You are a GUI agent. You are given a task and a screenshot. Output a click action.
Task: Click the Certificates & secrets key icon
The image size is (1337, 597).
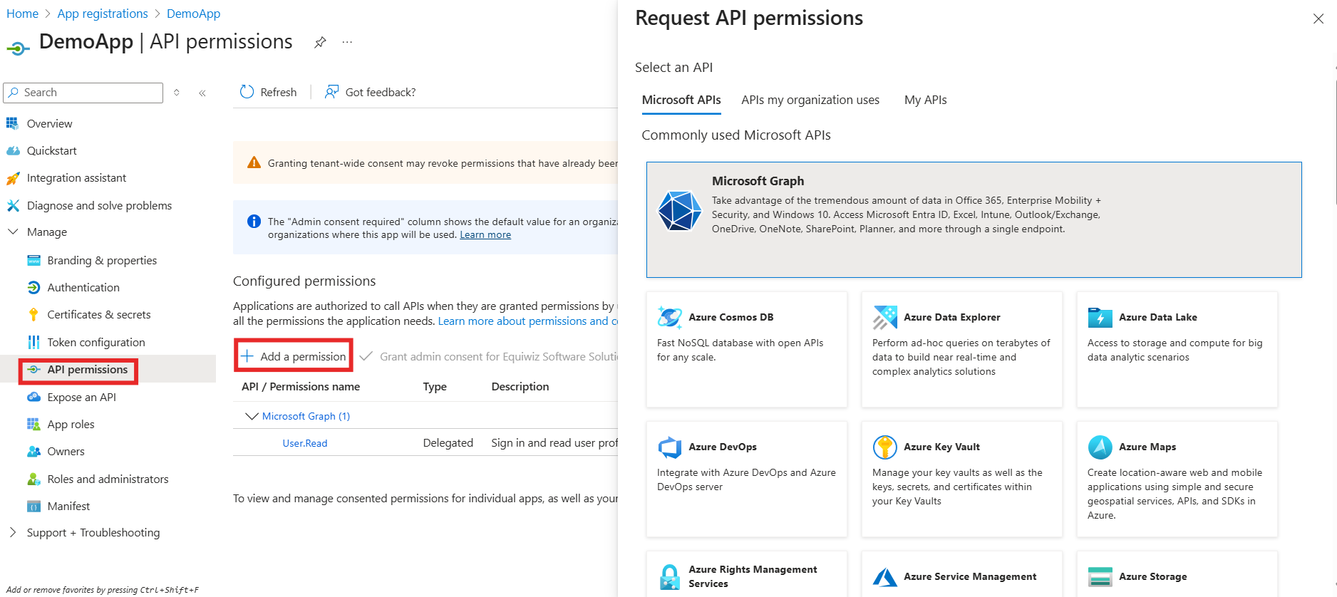click(33, 315)
